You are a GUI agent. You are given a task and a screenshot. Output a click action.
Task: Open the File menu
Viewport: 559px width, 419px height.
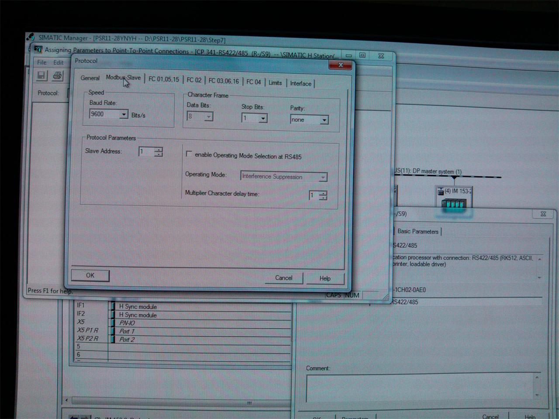(x=41, y=62)
